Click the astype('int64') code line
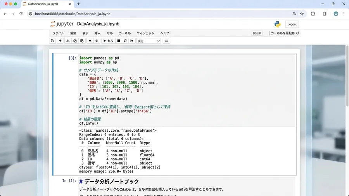This screenshot has width=349, height=196. (x=115, y=111)
